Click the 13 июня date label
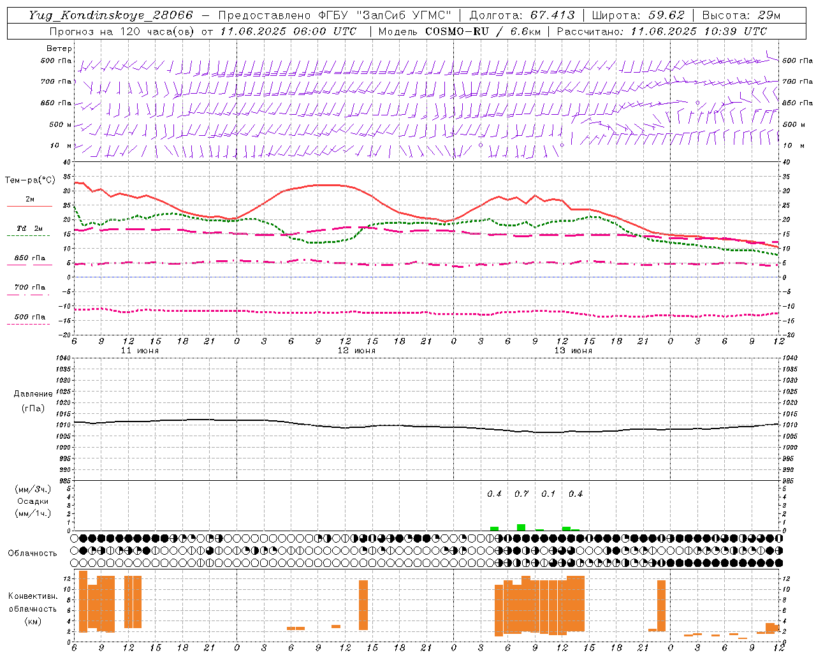816x653 pixels. pos(573,351)
